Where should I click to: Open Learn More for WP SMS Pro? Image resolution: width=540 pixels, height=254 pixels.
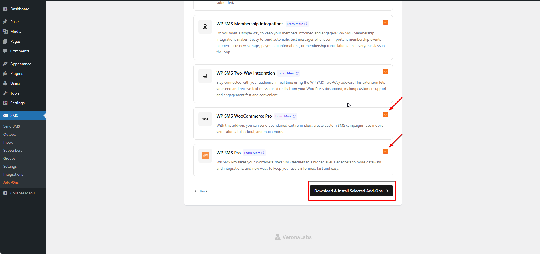254,153
